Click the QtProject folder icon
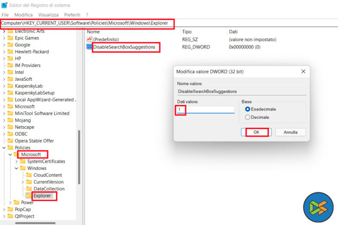Image resolution: width=338 pixels, height=225 pixels. [10, 216]
